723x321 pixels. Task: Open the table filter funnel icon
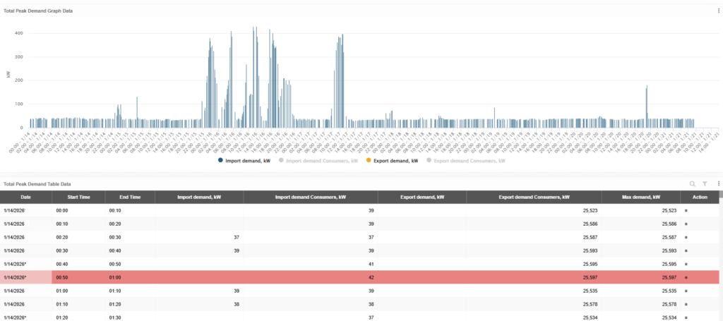(705, 183)
